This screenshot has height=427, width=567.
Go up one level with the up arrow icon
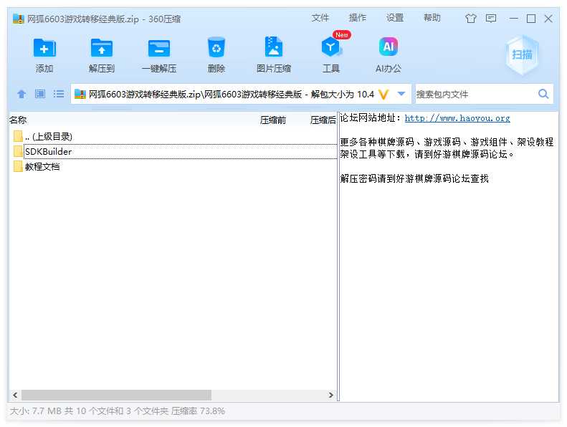coord(22,94)
